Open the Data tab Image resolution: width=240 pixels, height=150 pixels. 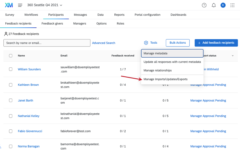101,15
